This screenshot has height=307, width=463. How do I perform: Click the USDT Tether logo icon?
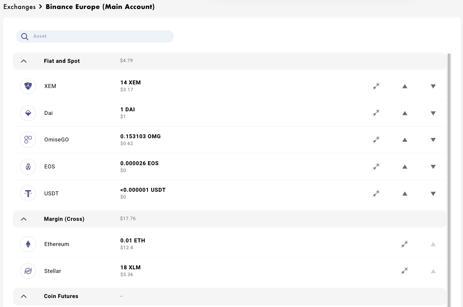pos(28,194)
